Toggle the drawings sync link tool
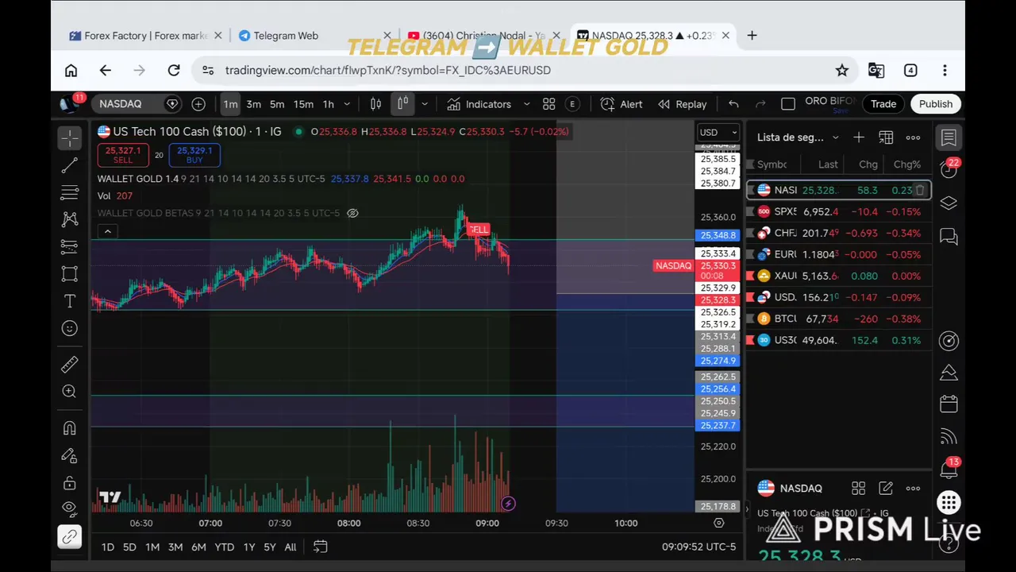 70,537
